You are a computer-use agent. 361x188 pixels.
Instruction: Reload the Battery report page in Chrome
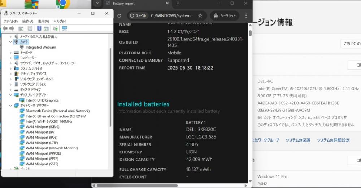[119, 15]
